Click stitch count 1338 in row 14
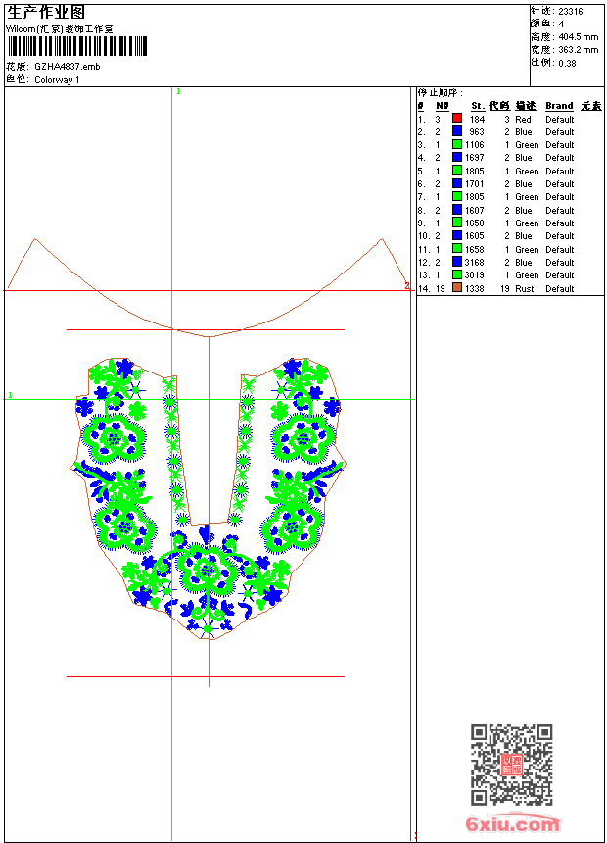Screen dimensions: 607x843 click(x=474, y=289)
